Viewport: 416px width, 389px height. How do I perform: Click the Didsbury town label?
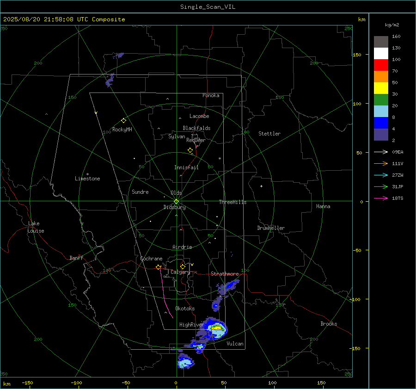[174, 207]
